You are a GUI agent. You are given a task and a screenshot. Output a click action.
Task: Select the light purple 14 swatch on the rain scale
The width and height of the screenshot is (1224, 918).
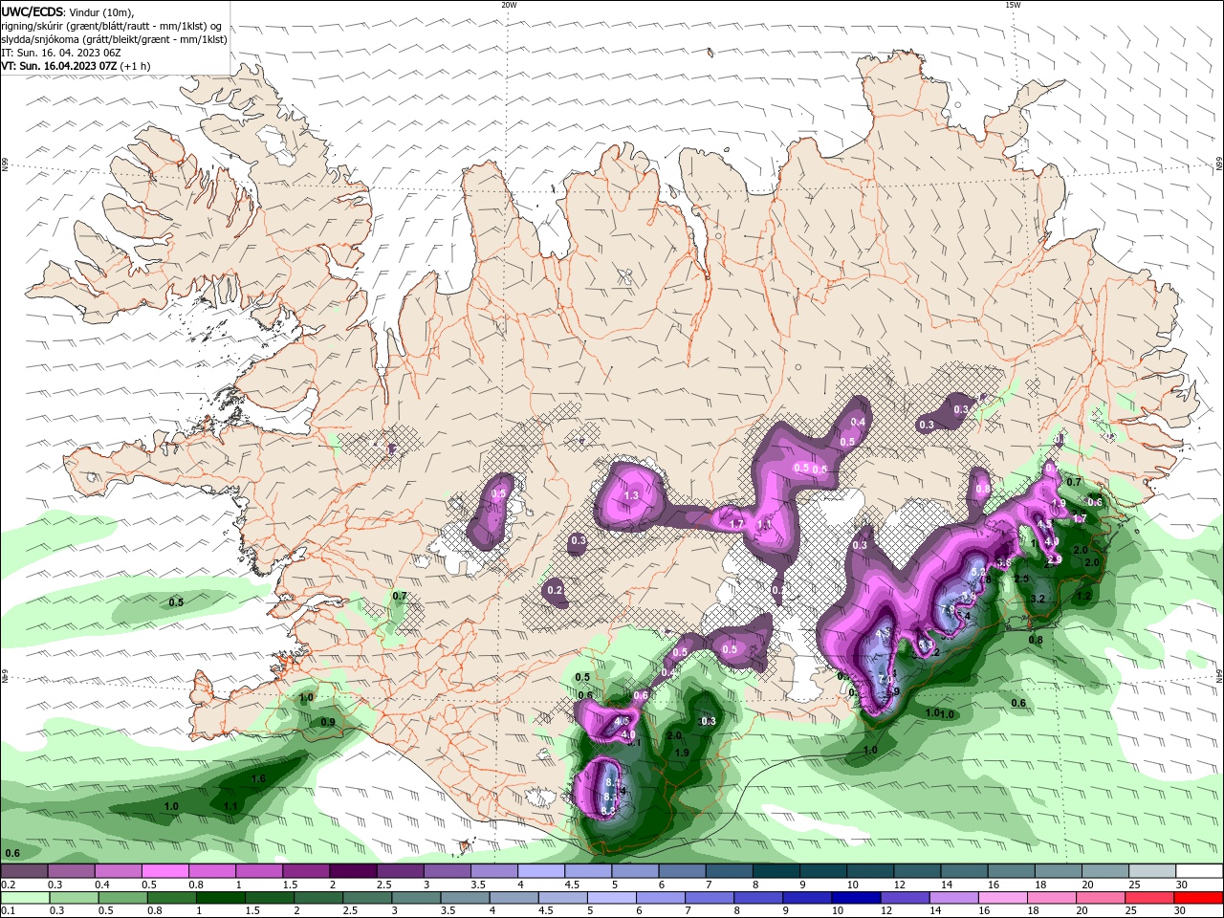(x=953, y=898)
